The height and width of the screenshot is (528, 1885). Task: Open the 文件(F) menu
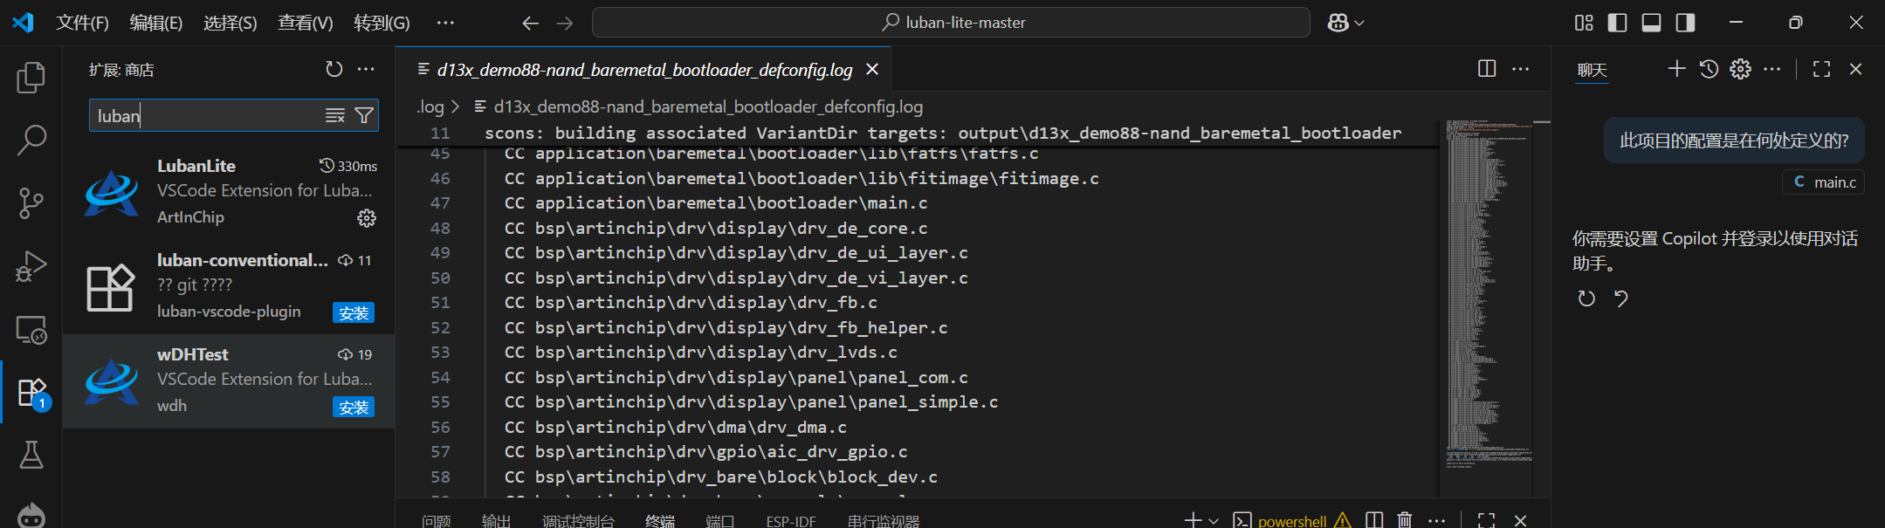pyautogui.click(x=82, y=23)
